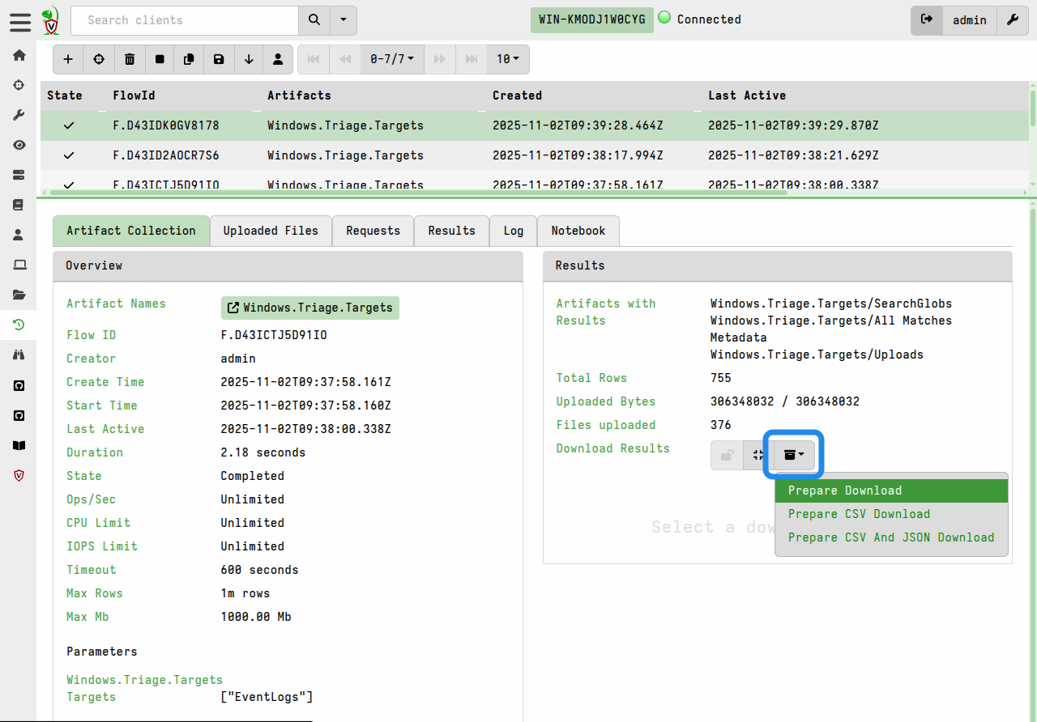Delete the selected flow via the trash icon
Viewport: 1037px width, 722px height.
click(130, 59)
